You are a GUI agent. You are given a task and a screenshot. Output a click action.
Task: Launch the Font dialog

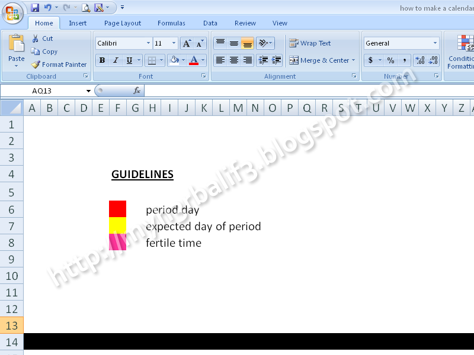pos(204,76)
